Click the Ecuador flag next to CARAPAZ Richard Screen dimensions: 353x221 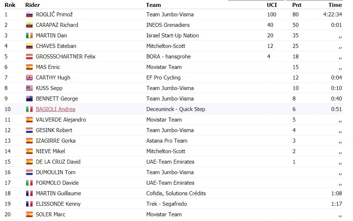click(29, 25)
